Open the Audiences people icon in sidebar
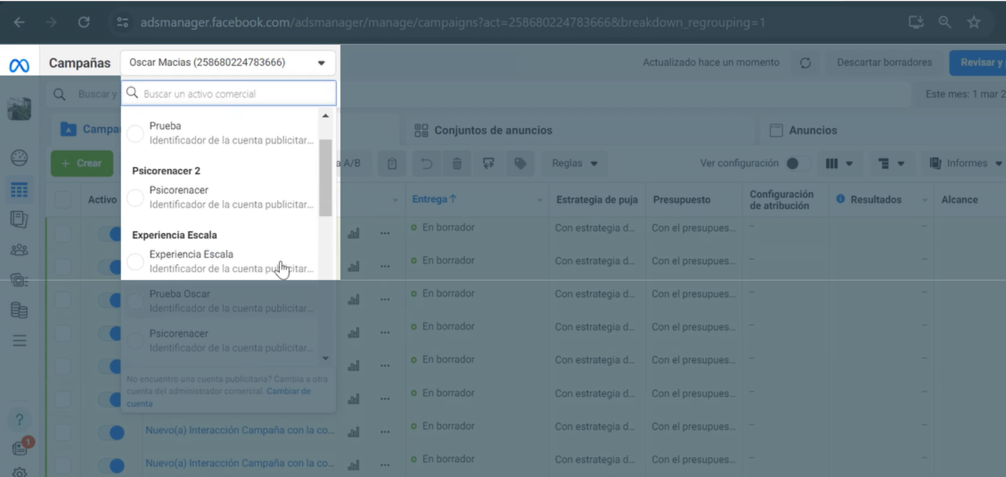This screenshot has height=477, width=1006. (20, 250)
